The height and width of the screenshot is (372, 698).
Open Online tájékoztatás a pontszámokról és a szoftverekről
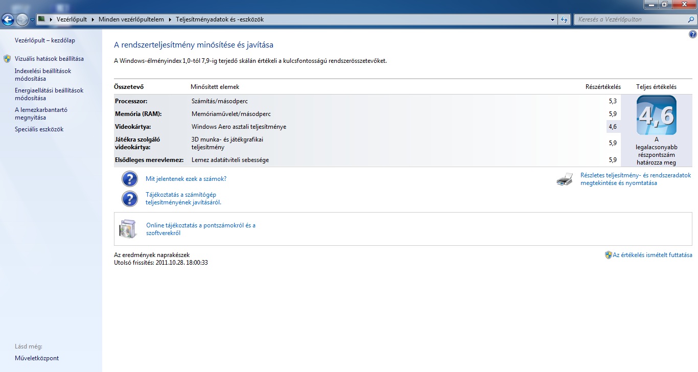point(201,229)
